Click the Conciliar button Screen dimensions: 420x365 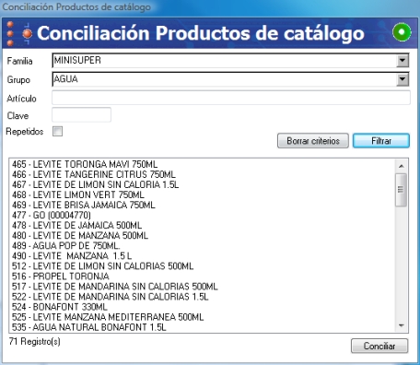[x=379, y=346]
